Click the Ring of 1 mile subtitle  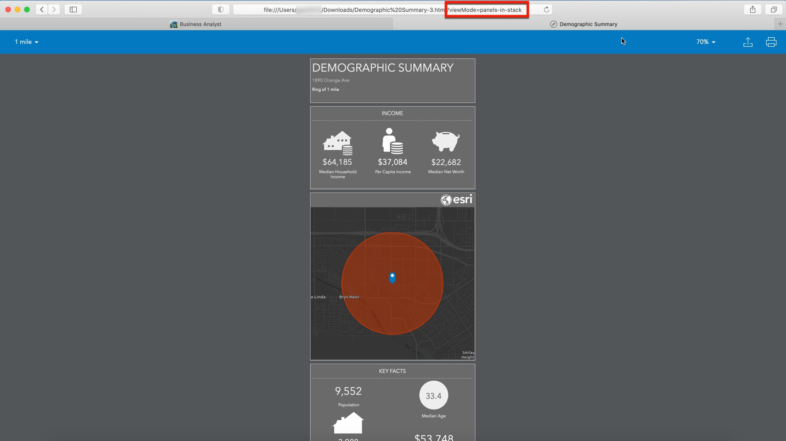[x=325, y=89]
